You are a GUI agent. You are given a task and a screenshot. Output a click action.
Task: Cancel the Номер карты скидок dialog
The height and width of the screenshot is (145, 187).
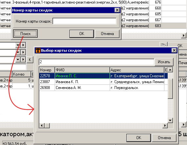[107, 34]
